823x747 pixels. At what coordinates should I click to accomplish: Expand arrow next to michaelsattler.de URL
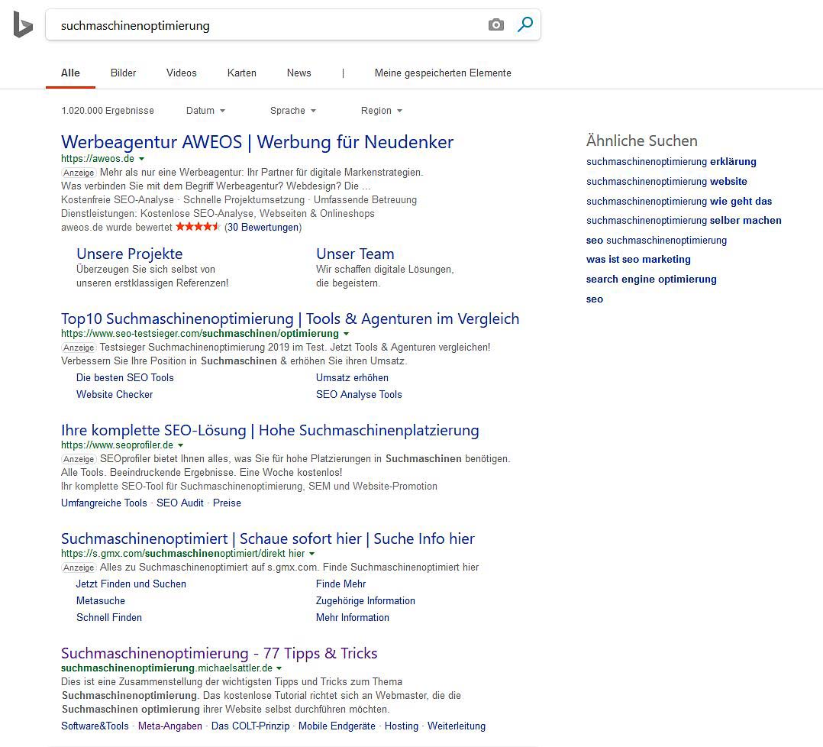pyautogui.click(x=279, y=668)
